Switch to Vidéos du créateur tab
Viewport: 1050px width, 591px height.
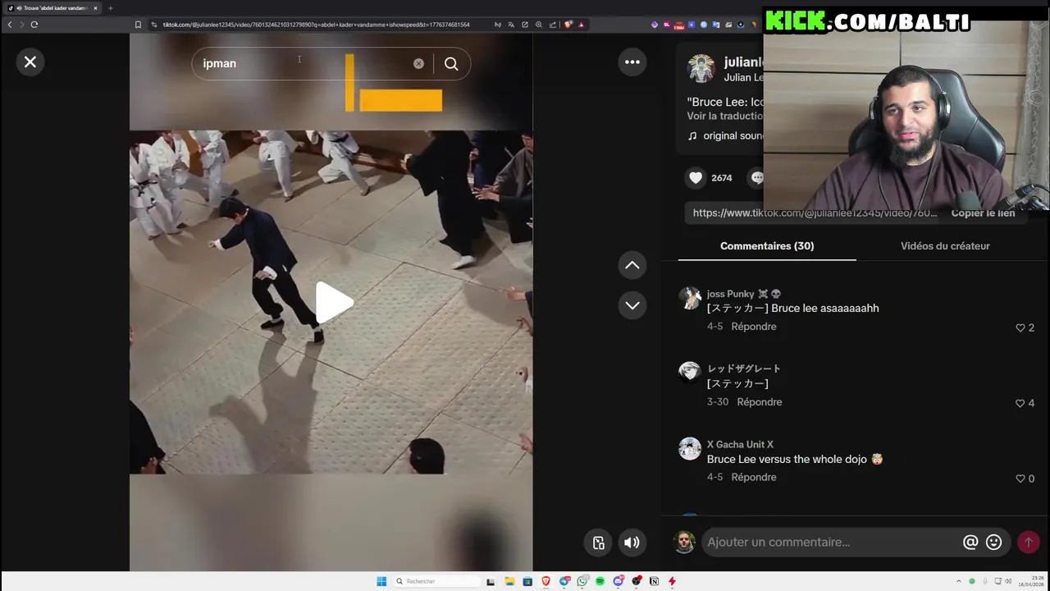(x=945, y=246)
